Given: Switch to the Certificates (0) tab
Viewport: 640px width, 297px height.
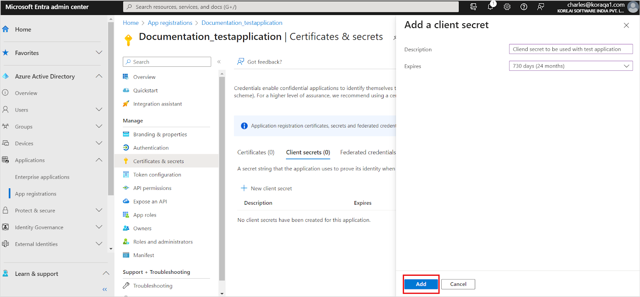Looking at the screenshot, I should point(256,152).
